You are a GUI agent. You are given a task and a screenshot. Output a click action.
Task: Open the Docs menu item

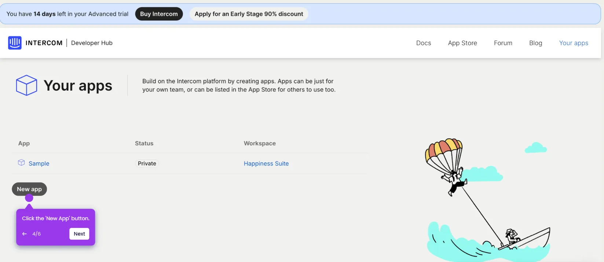[x=424, y=43]
